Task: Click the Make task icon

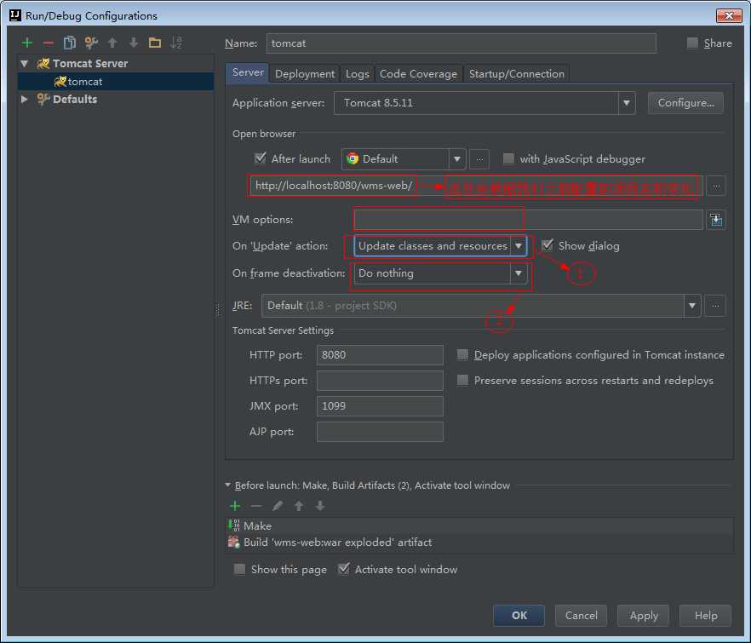Action: point(234,525)
